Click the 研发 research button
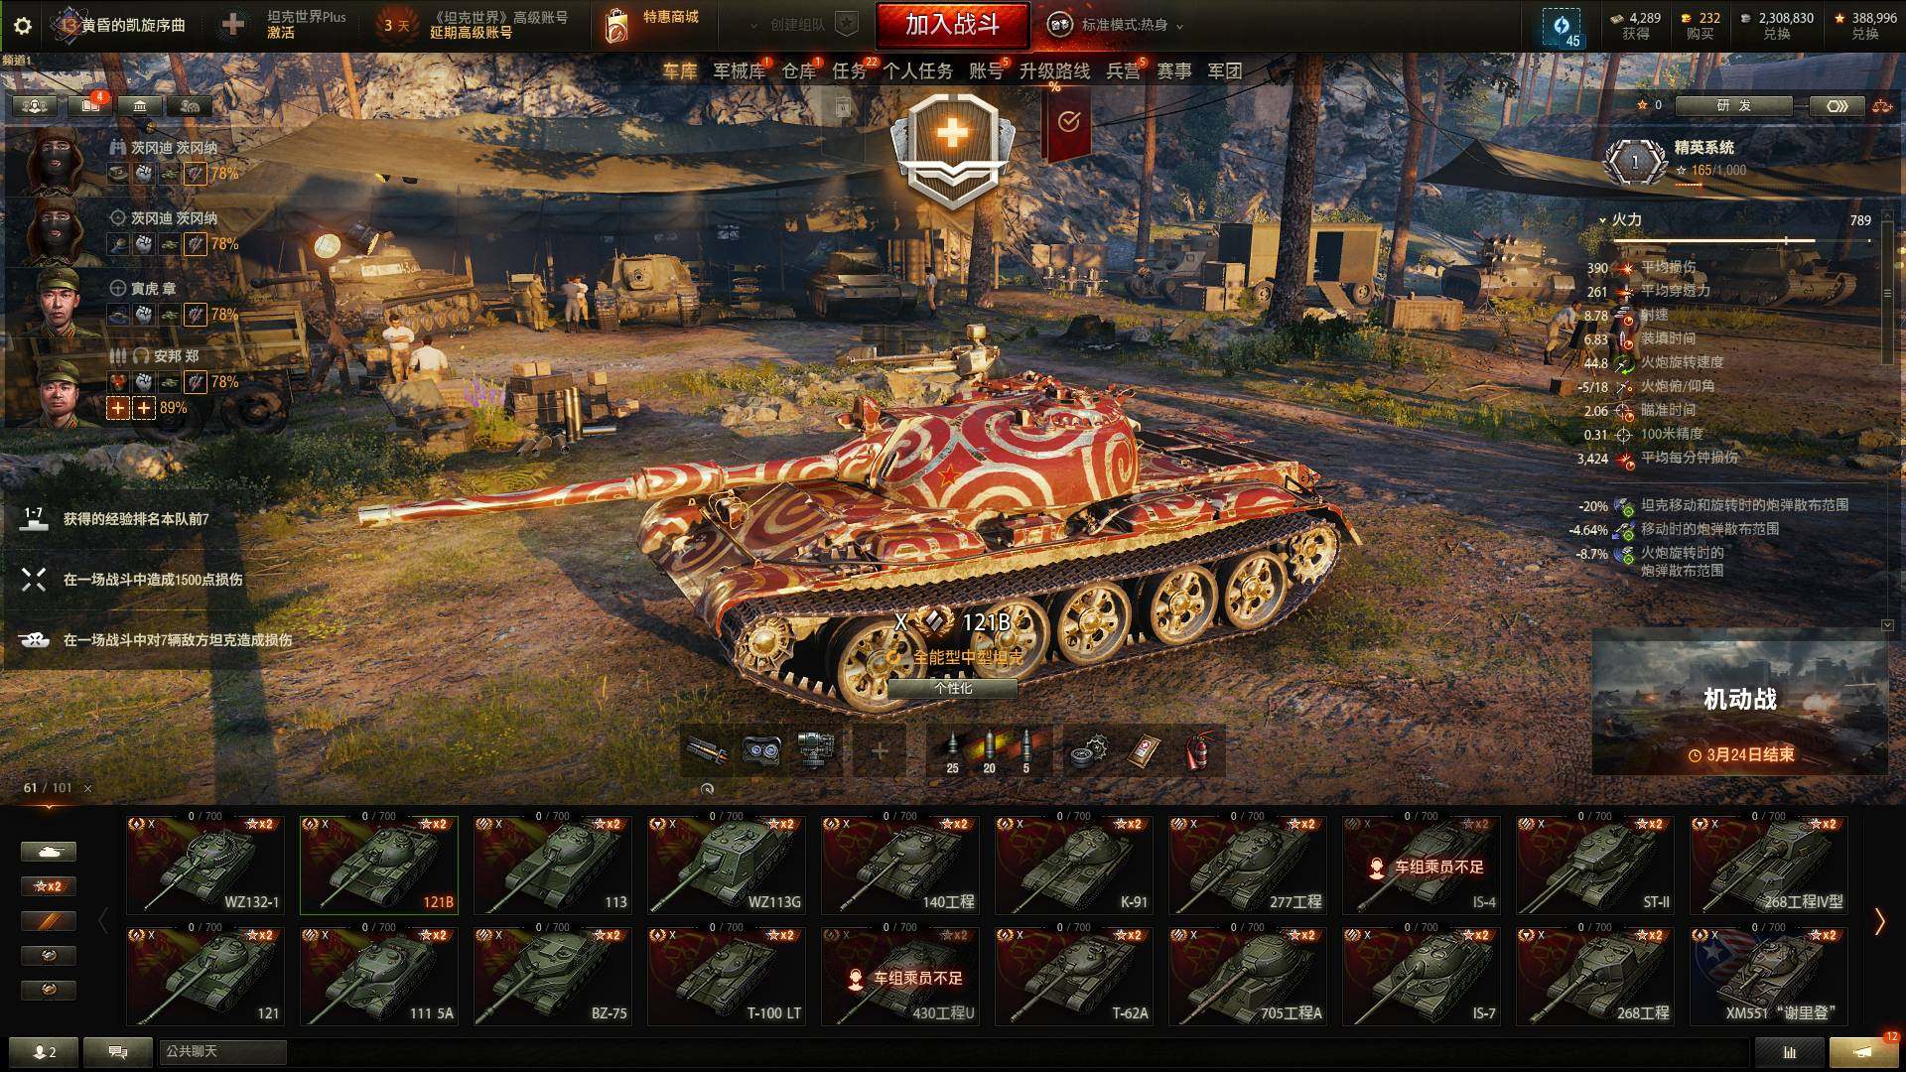The image size is (1906, 1072). click(1733, 105)
